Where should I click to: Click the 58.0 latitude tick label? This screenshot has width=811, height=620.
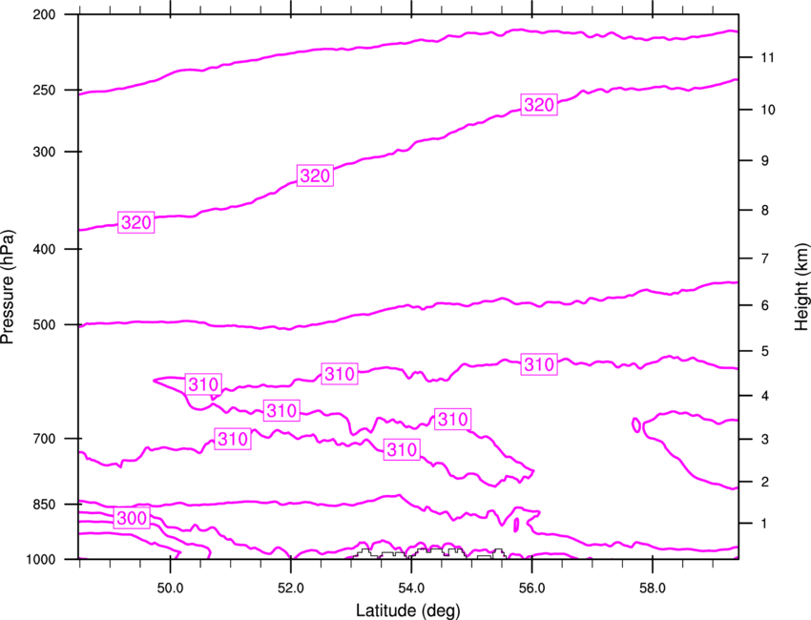pos(653,589)
